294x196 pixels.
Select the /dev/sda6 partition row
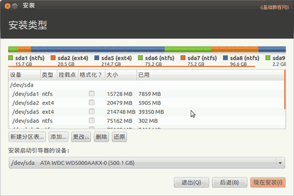click(x=146, y=121)
